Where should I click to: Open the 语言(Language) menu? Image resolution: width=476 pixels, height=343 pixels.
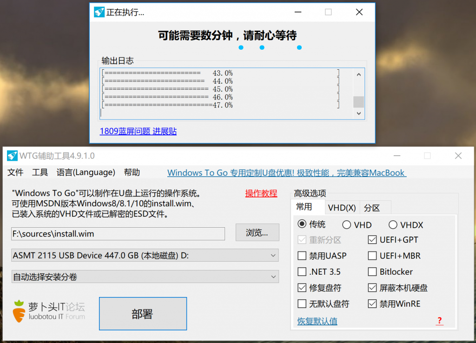86,172
